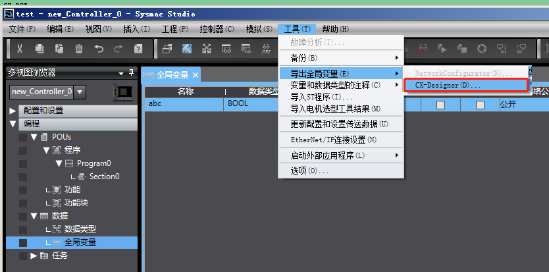Image resolution: width=549 pixels, height=272 pixels.
Task: Expand the 任务 tree node
Action: pyautogui.click(x=34, y=256)
